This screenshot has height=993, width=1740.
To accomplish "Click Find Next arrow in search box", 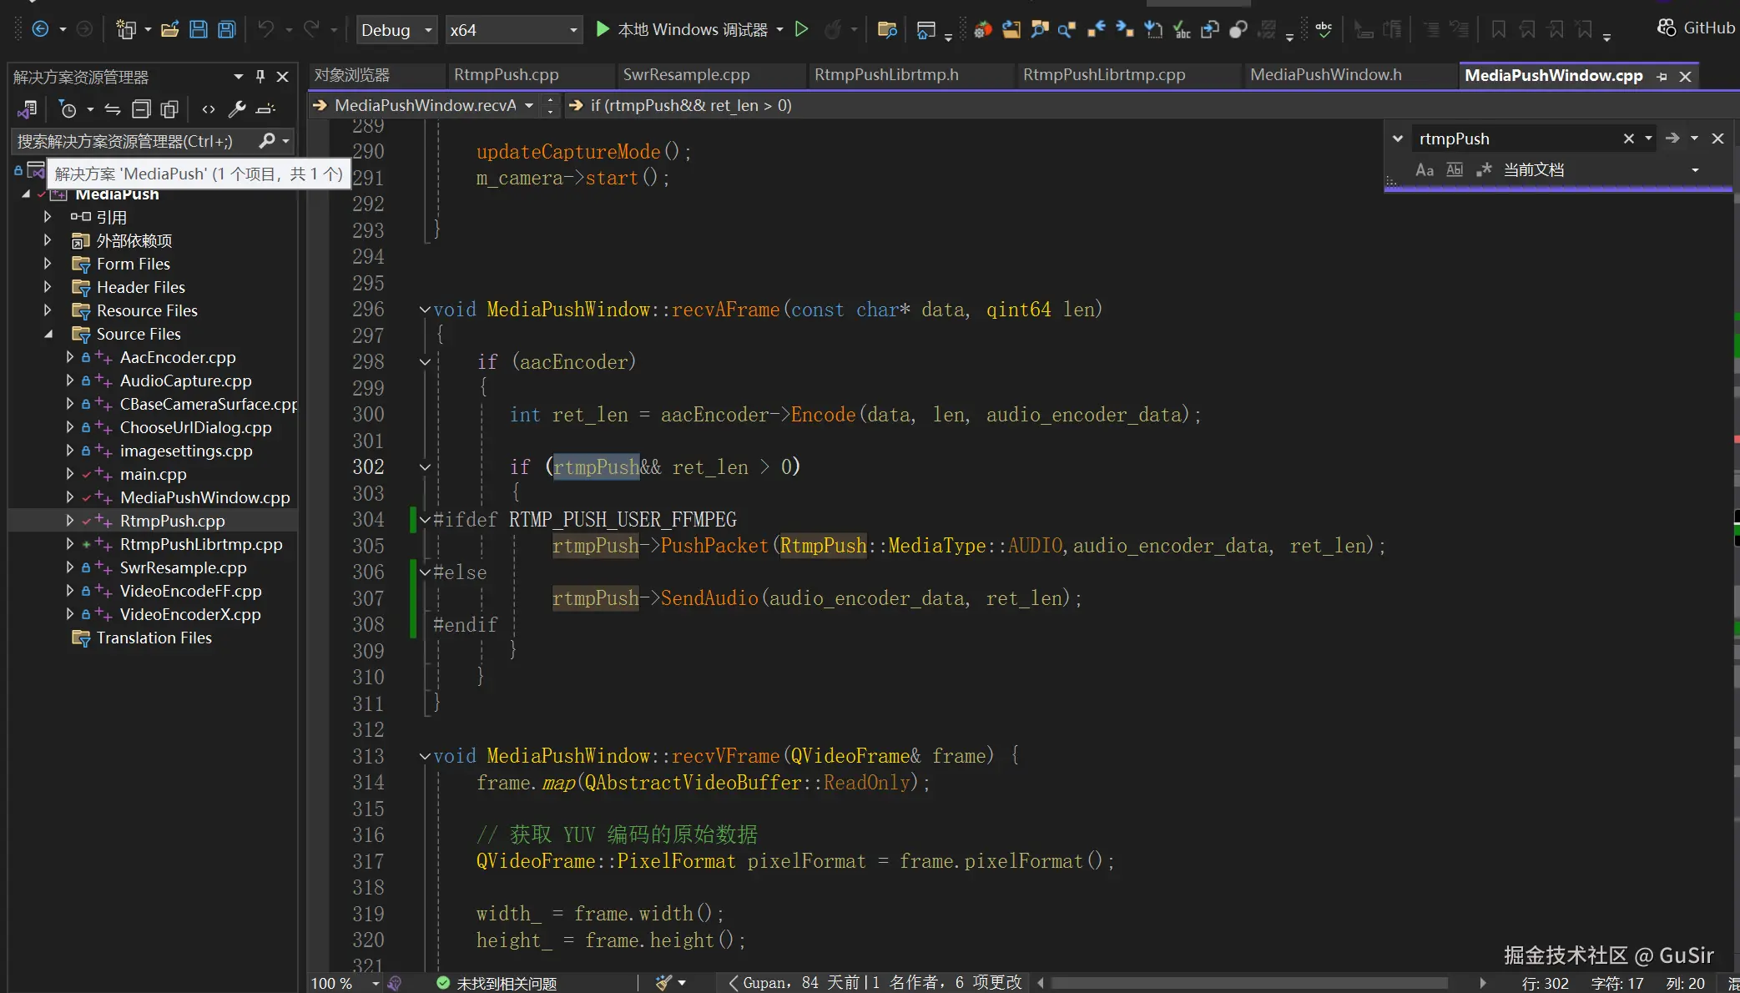I will [x=1672, y=139].
